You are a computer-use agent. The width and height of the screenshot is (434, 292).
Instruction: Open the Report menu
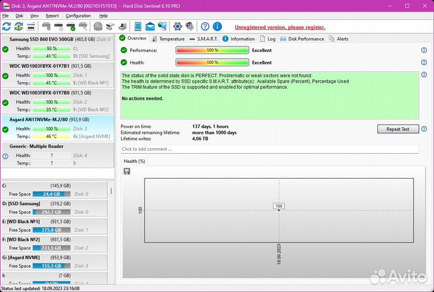click(52, 16)
